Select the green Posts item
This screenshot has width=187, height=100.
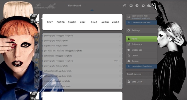click(141, 39)
